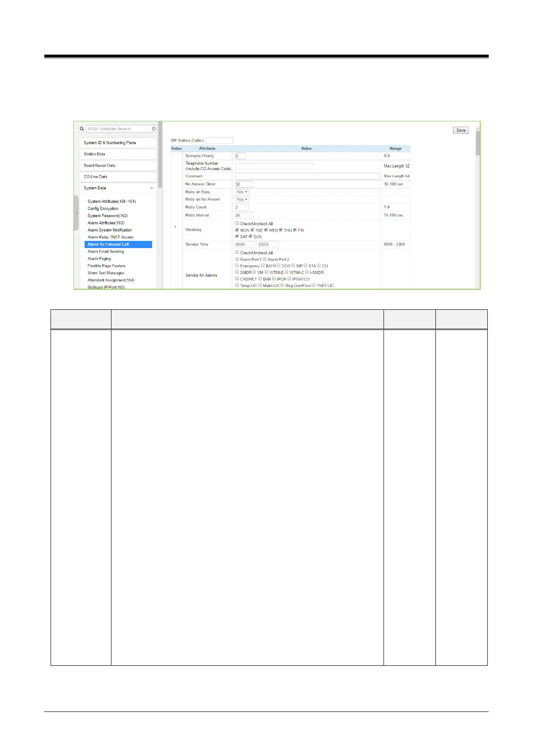
Task: Uncheck the FRI checkbox
Action: pyautogui.click(x=295, y=230)
